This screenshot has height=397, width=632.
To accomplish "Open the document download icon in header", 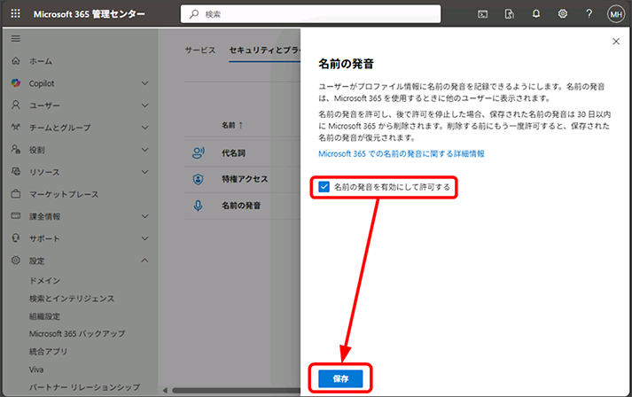I will pos(509,14).
